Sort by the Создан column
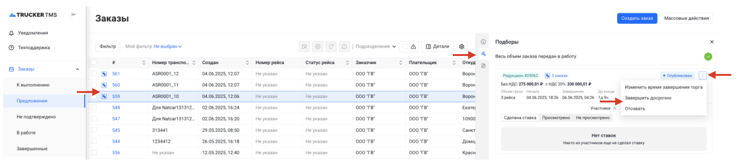This screenshot has width=740, height=166. pos(247,62)
